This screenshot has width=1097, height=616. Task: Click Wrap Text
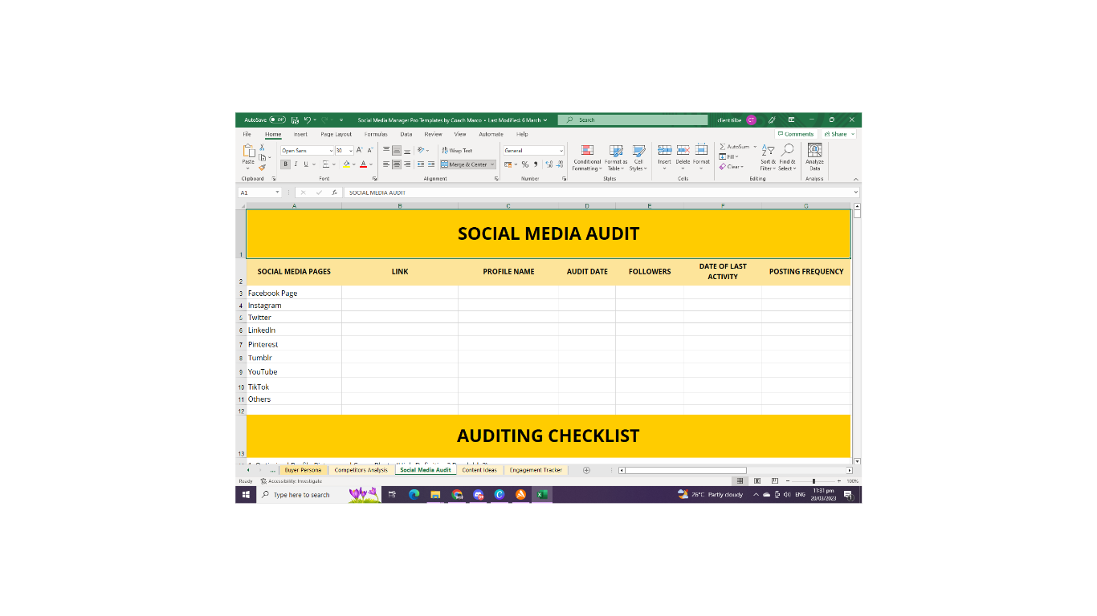tap(457, 150)
